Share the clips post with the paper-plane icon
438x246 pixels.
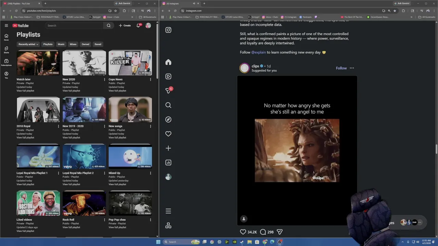(280, 232)
